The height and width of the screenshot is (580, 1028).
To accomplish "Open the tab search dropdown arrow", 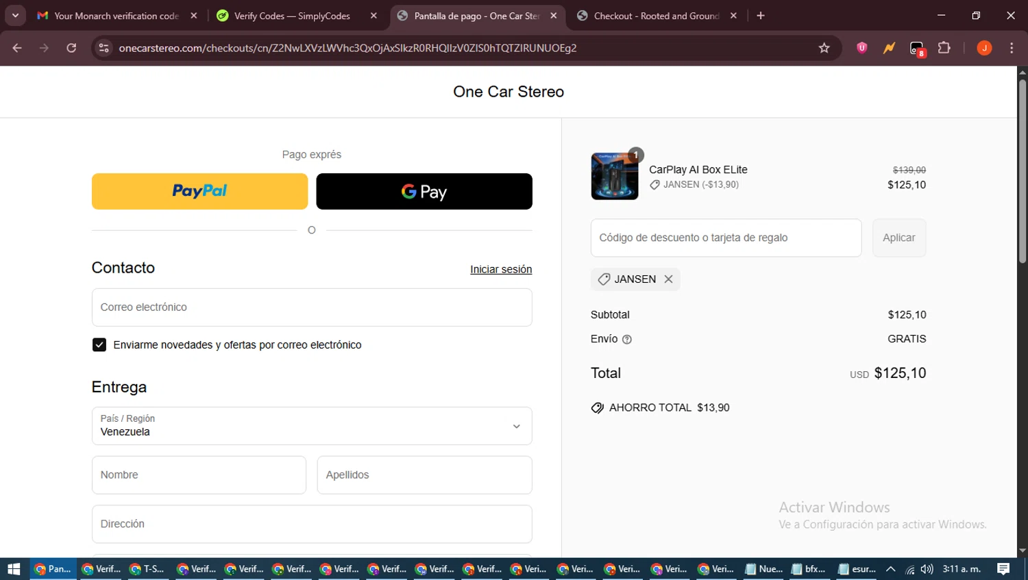I will (15, 16).
